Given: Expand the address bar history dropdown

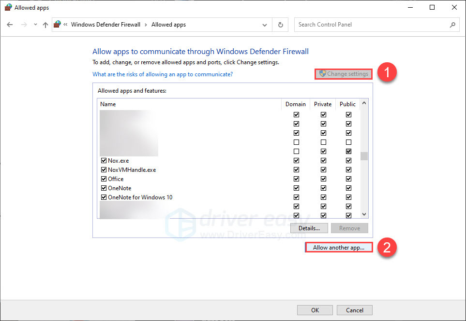Looking at the screenshot, I should [x=265, y=25].
